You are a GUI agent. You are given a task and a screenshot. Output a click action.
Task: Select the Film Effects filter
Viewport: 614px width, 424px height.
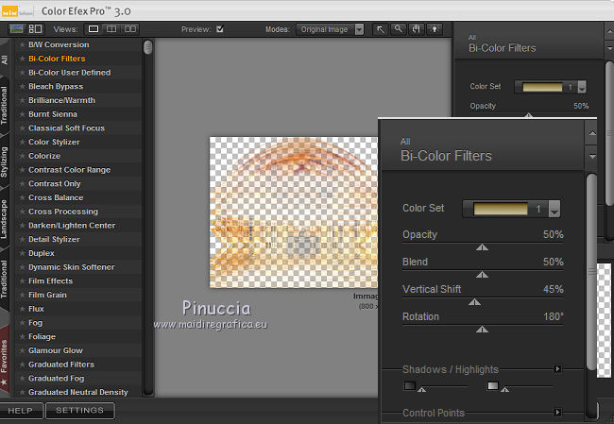pos(50,281)
